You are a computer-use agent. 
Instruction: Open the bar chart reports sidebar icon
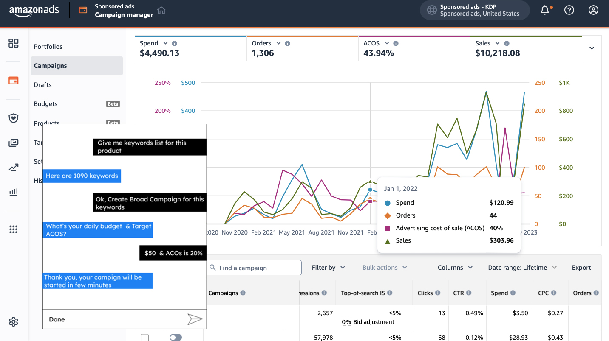(x=14, y=192)
